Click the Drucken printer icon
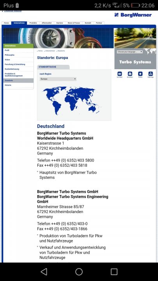The image size is (158, 281). click(130, 74)
